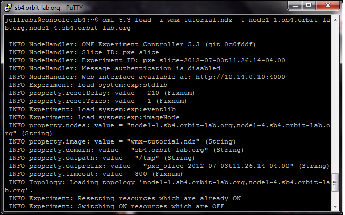This screenshot has width=345, height=215.
Task: Click the load system:exp:eventlib line
Action: coord(92,109)
